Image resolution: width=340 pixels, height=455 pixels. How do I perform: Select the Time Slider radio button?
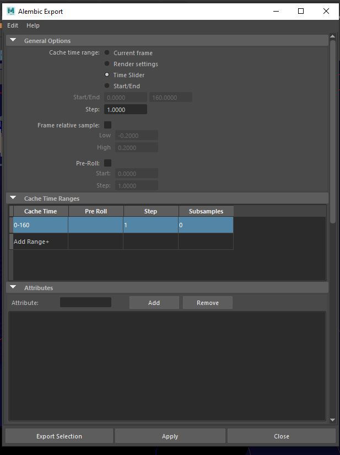(107, 74)
